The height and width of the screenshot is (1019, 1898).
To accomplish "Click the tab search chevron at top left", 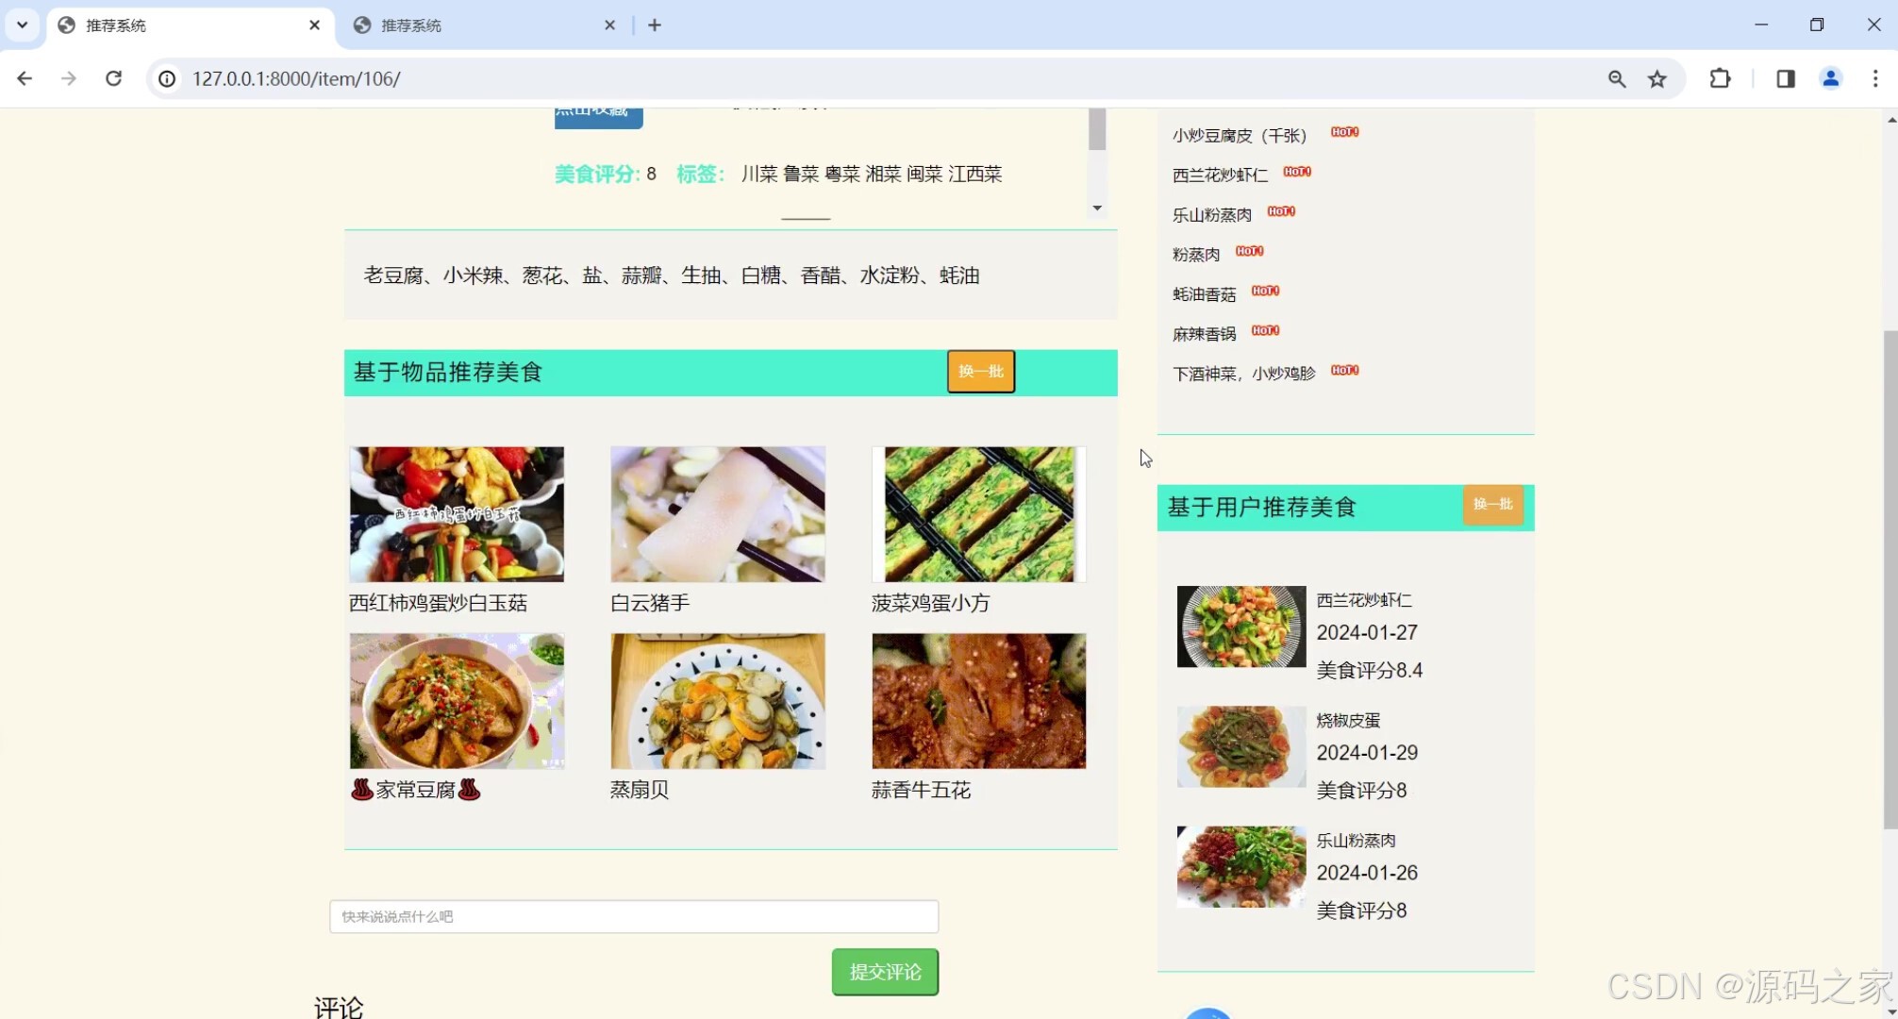I will point(21,25).
